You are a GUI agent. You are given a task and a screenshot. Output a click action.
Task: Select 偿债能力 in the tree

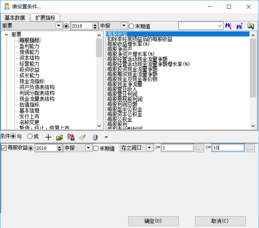[29, 52]
